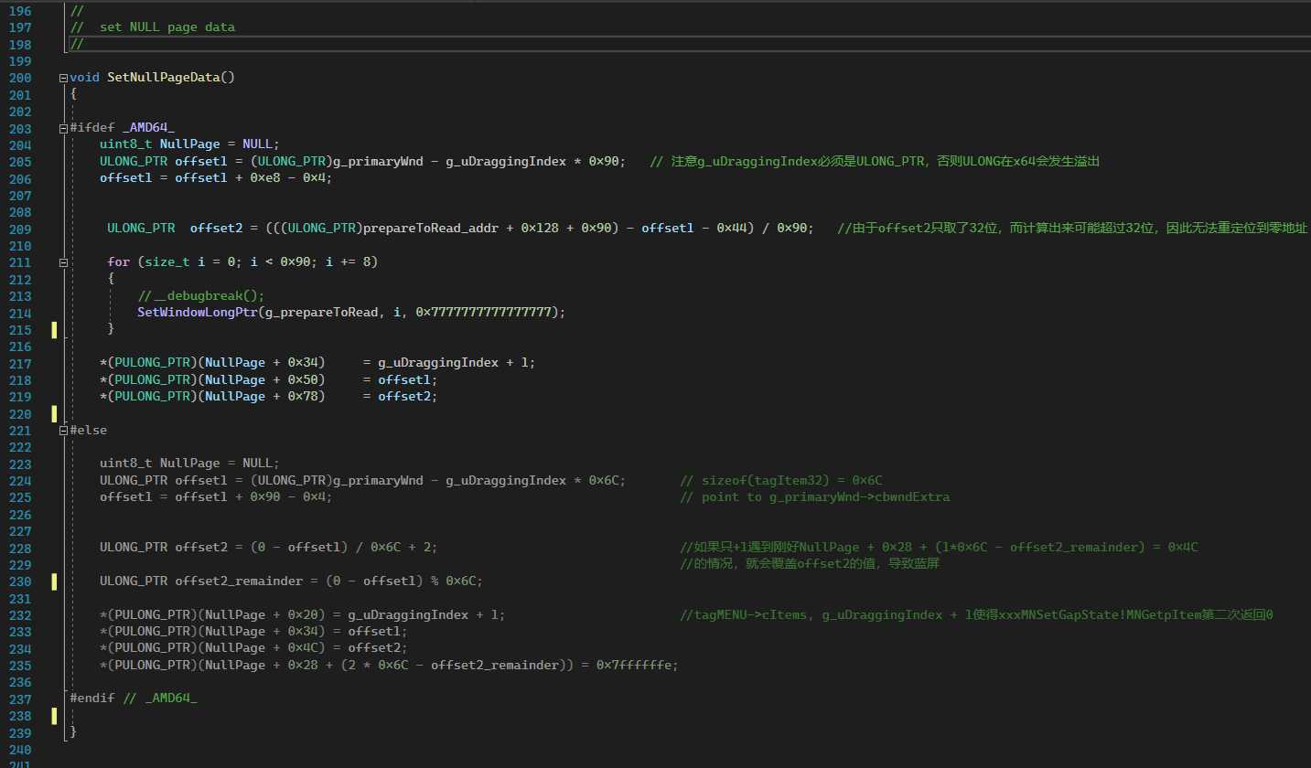The width and height of the screenshot is (1311, 768).
Task: Click the offset 0x78 on line 219
Action: [303, 397]
